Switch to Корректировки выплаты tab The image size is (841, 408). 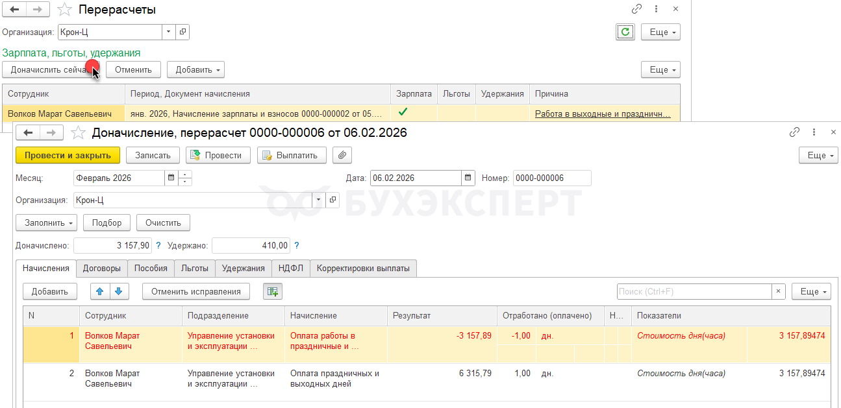(x=363, y=268)
